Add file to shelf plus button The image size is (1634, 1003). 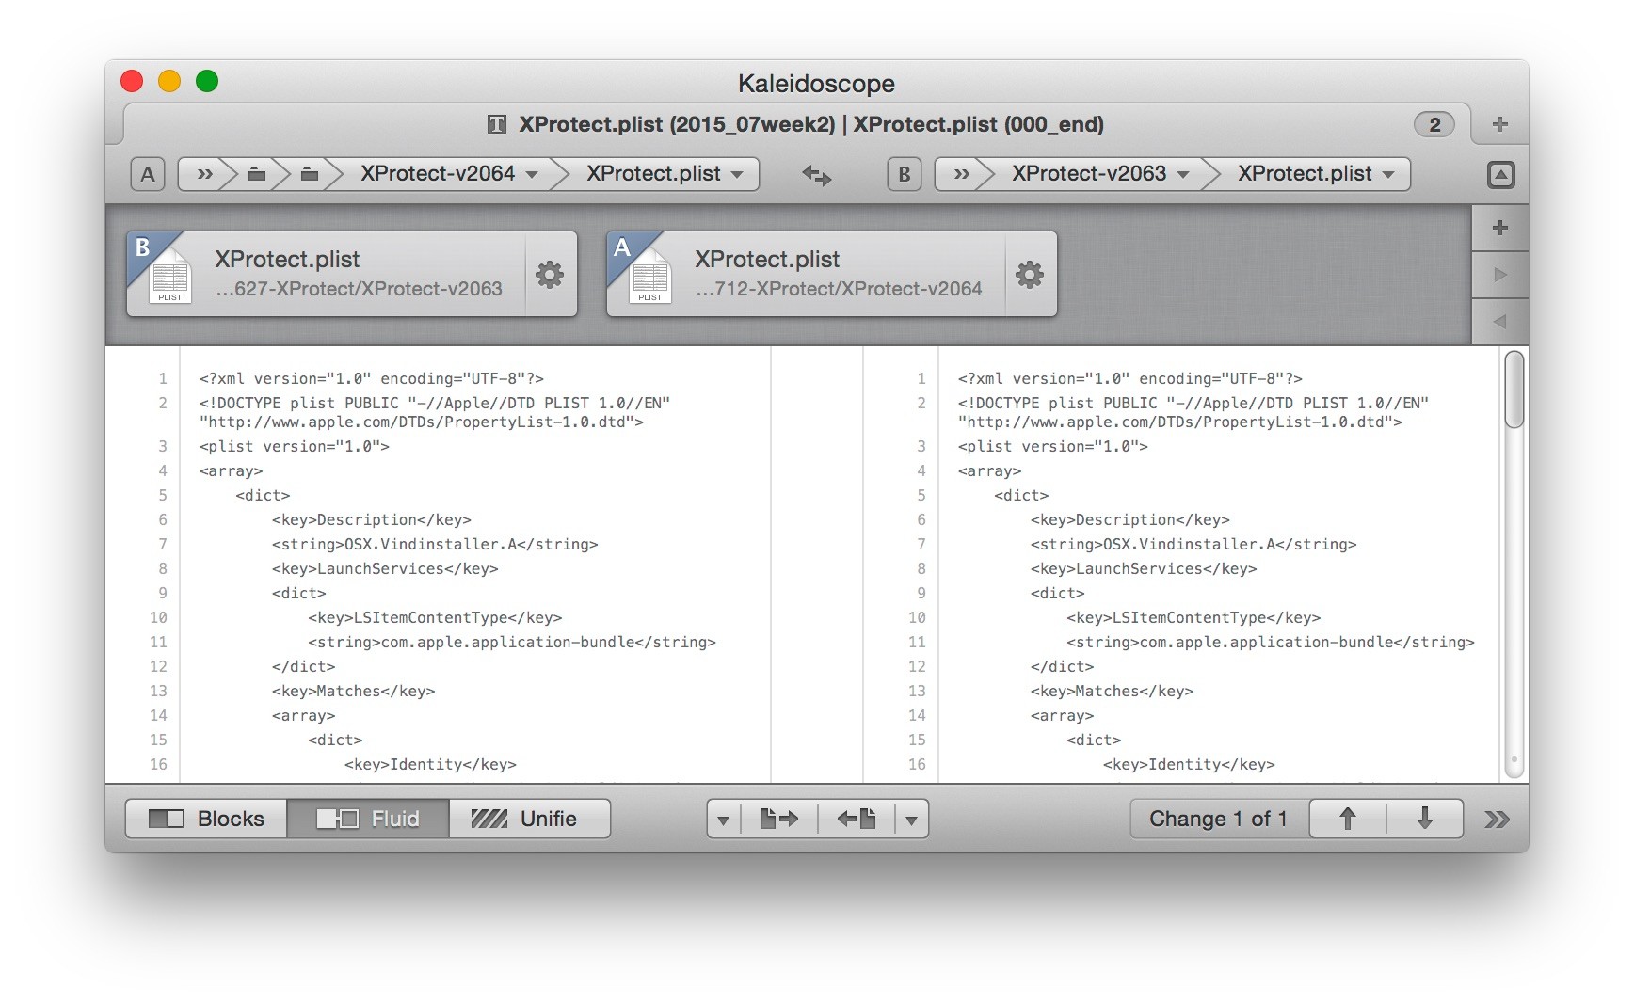[x=1500, y=228]
